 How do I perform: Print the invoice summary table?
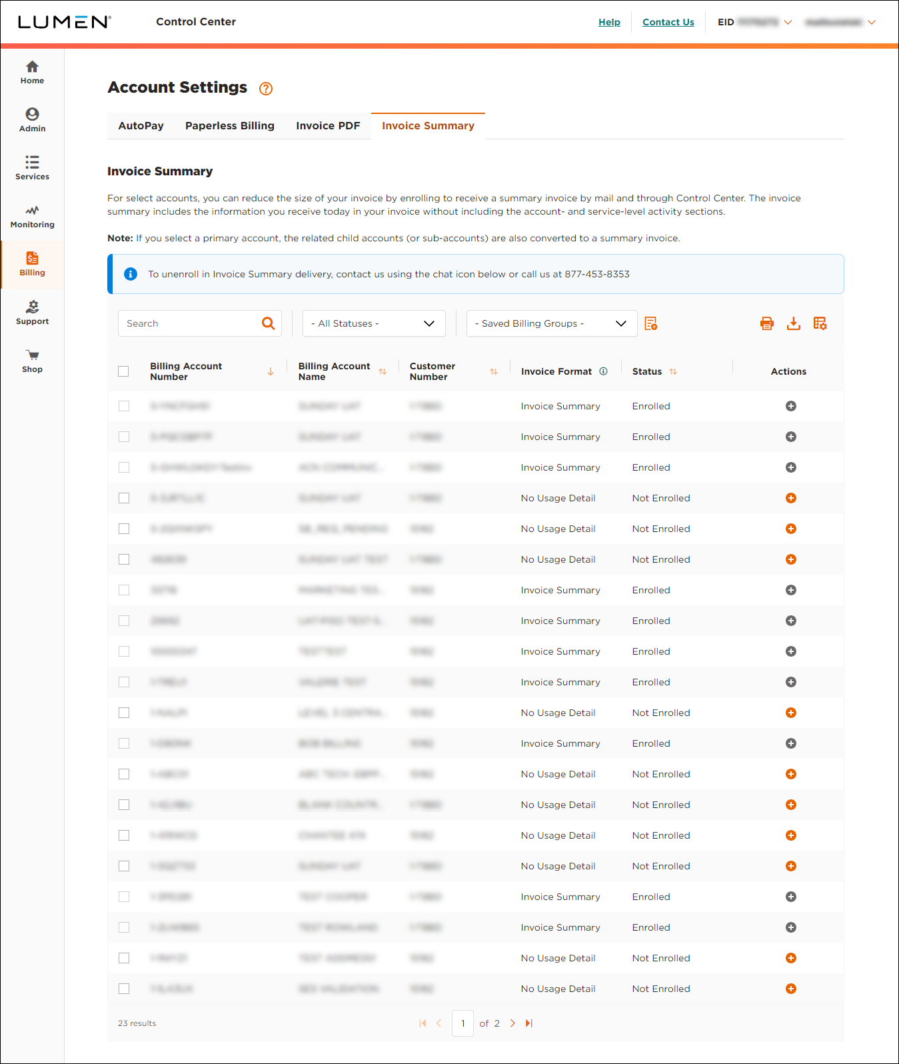767,323
